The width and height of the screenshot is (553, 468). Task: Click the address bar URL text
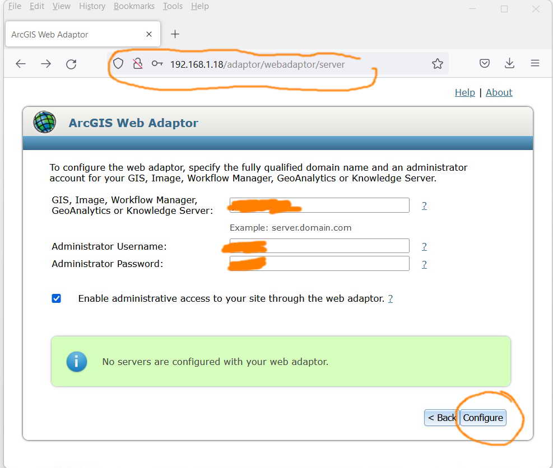coord(258,64)
